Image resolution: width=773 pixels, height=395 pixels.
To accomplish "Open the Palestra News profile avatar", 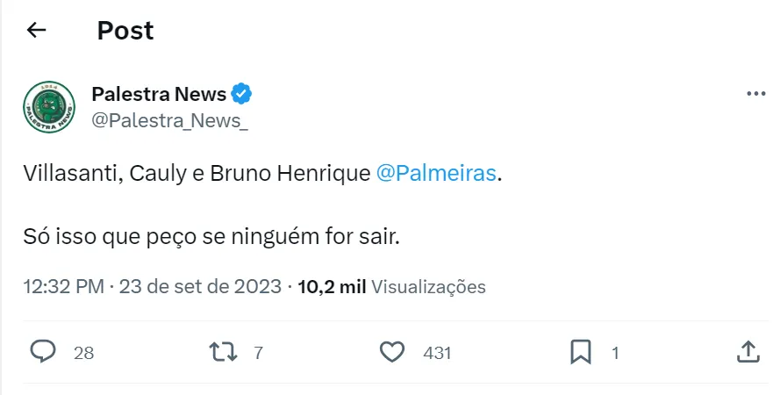I will tap(49, 107).
